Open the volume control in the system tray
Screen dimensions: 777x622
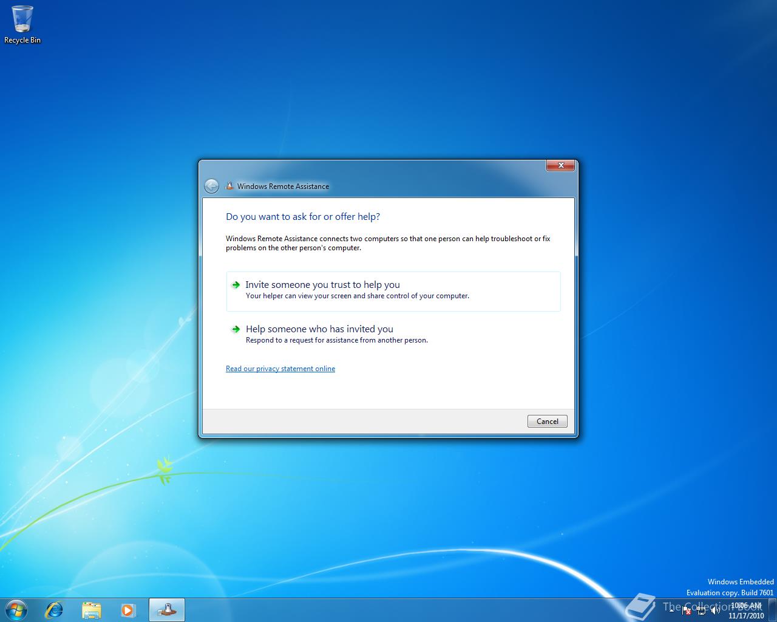pos(716,610)
